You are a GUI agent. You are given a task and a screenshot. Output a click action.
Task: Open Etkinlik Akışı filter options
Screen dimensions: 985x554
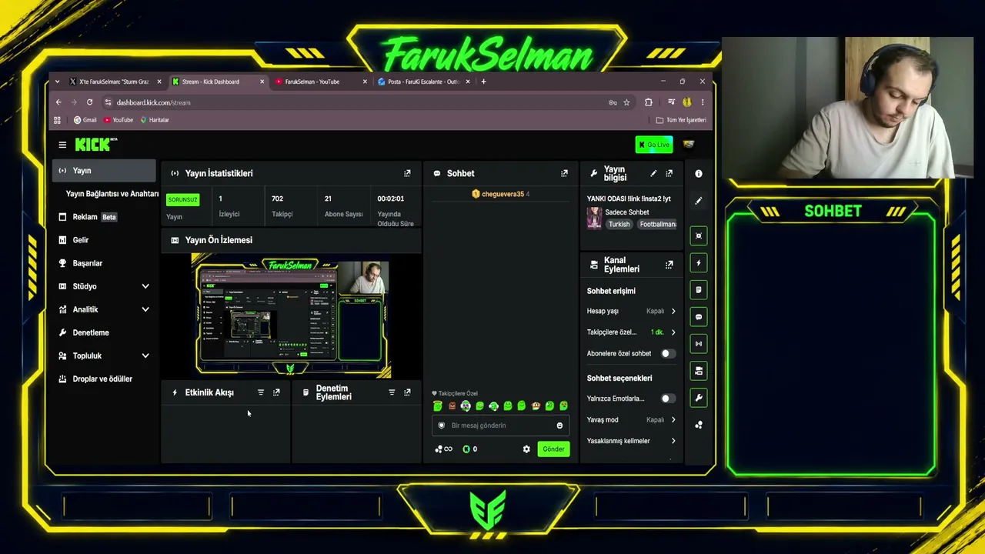coord(261,392)
